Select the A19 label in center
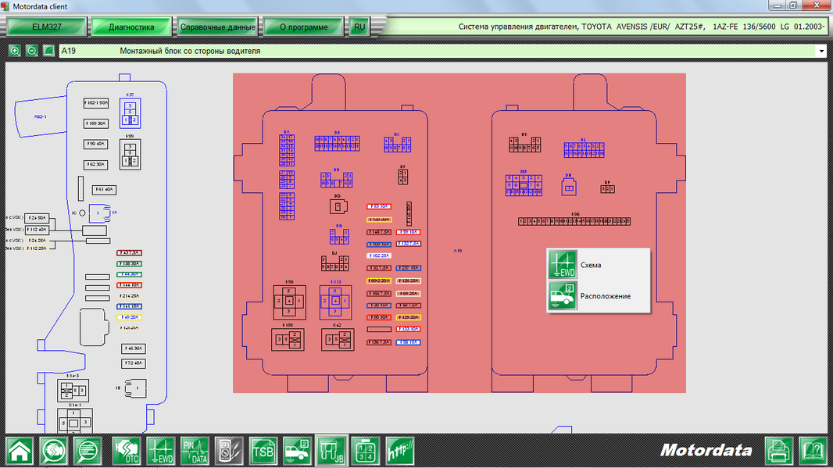Screen dimensions: 833x468 point(457,251)
